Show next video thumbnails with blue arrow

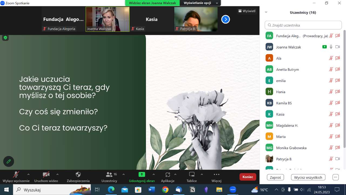click(225, 19)
